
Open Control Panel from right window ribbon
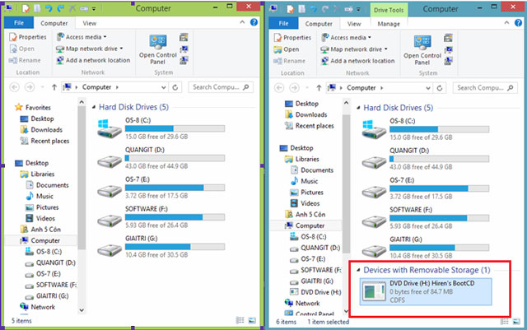(x=422, y=50)
